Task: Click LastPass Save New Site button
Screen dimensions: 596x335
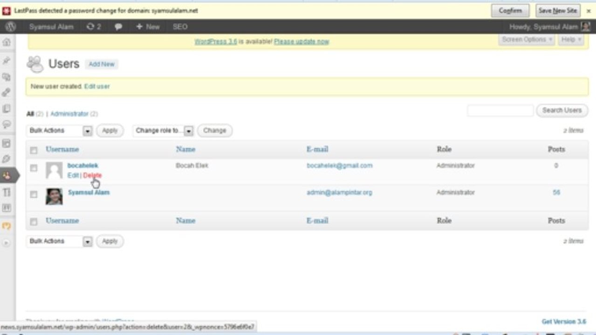Action: tap(558, 10)
